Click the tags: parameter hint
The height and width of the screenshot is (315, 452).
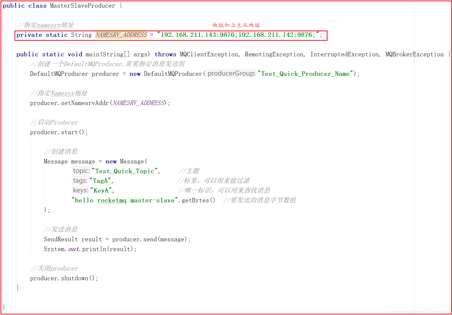point(80,181)
